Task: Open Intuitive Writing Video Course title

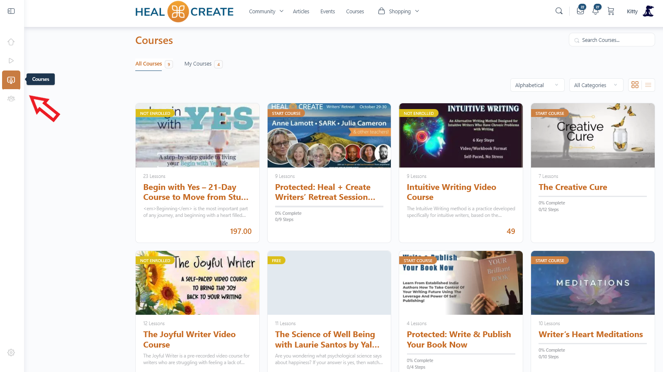Action: pos(451,192)
